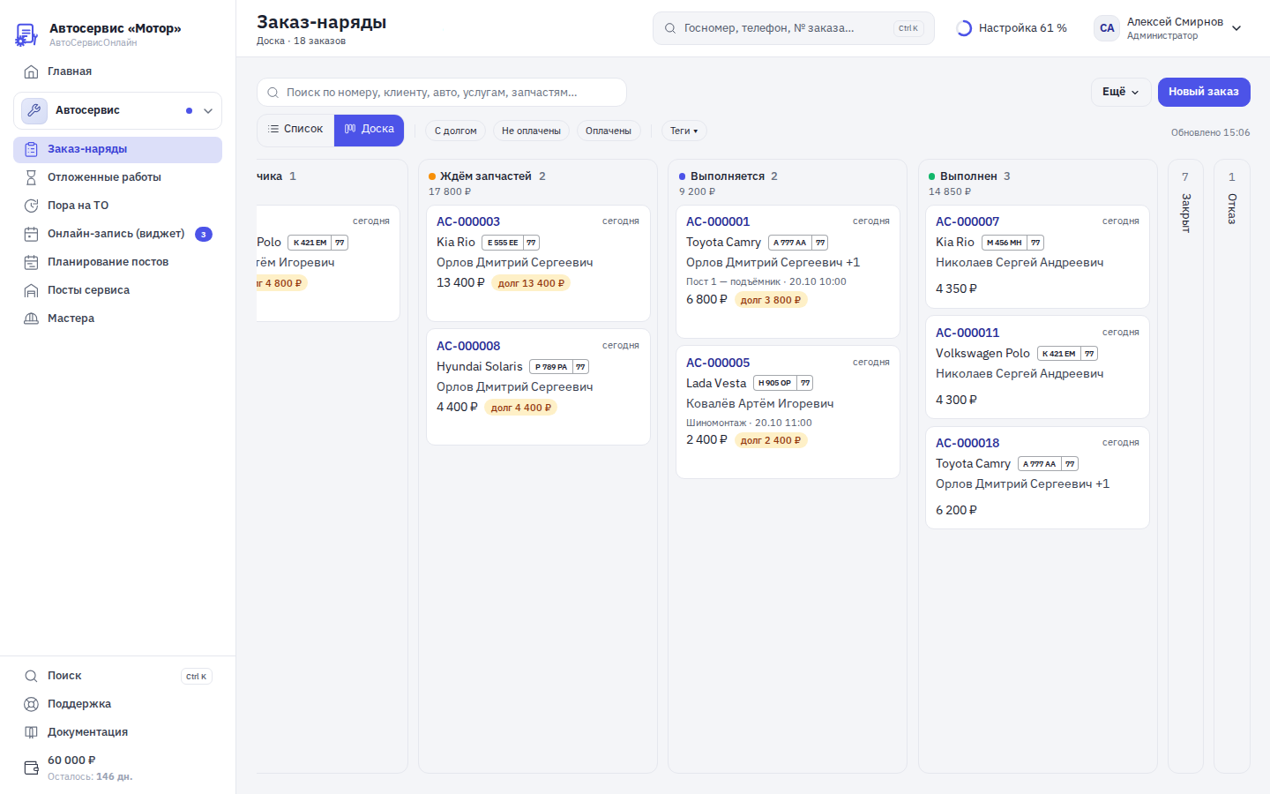
Task: Click the Автосервис «Мотор» logo icon
Action: click(26, 34)
